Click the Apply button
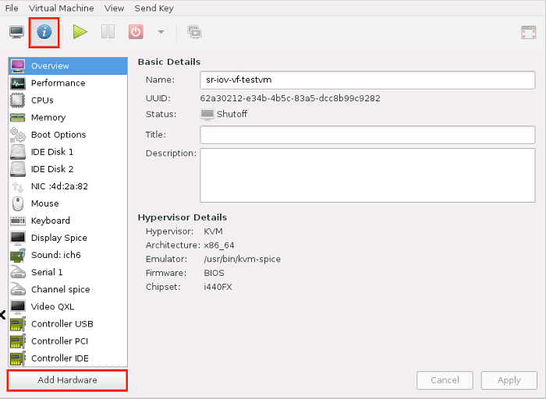546x399 pixels. pyautogui.click(x=509, y=380)
